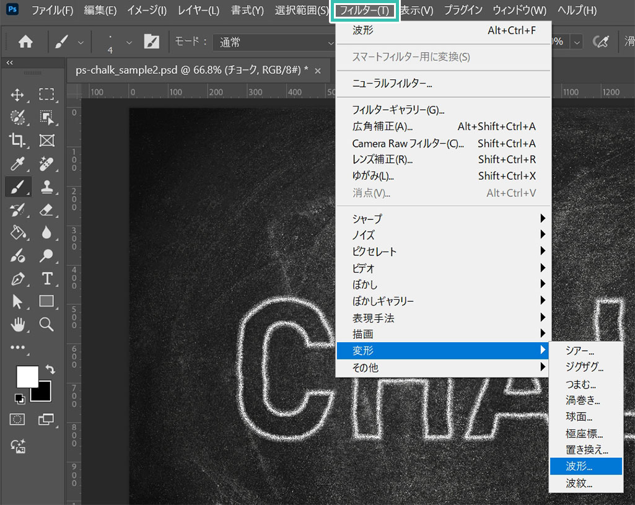The image size is (635, 505).
Task: Expand the toolbox panel with double arrows
Action: pos(10,63)
